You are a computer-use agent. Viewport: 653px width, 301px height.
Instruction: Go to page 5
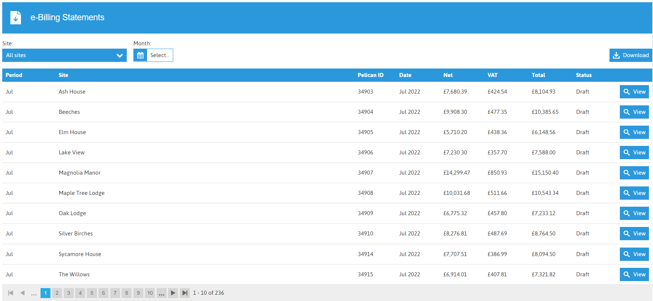tap(92, 293)
